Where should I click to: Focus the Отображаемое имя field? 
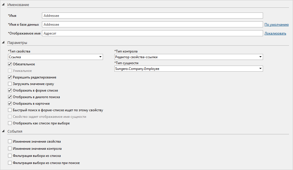[152, 33]
